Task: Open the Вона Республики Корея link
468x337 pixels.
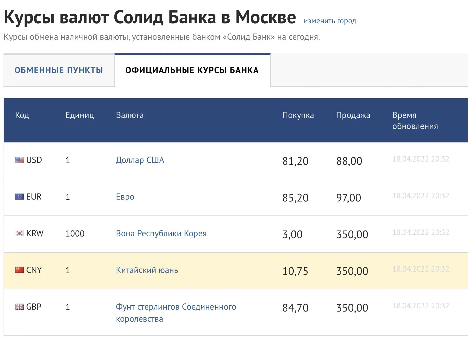Action: (161, 233)
